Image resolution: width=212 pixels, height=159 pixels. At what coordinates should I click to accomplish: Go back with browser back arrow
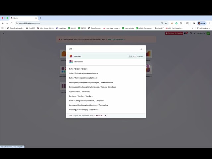tap(3, 24)
